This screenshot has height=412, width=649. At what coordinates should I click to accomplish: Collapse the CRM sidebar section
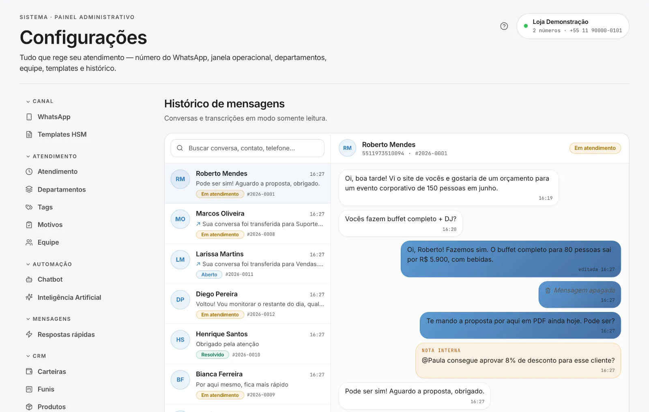click(36, 356)
